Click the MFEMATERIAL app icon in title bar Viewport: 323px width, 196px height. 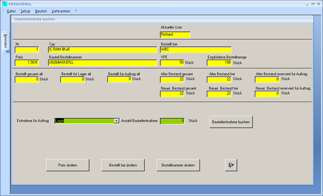[x=5, y=4]
